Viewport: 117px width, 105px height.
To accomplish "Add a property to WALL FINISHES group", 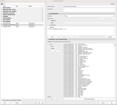I will click(42, 22).
